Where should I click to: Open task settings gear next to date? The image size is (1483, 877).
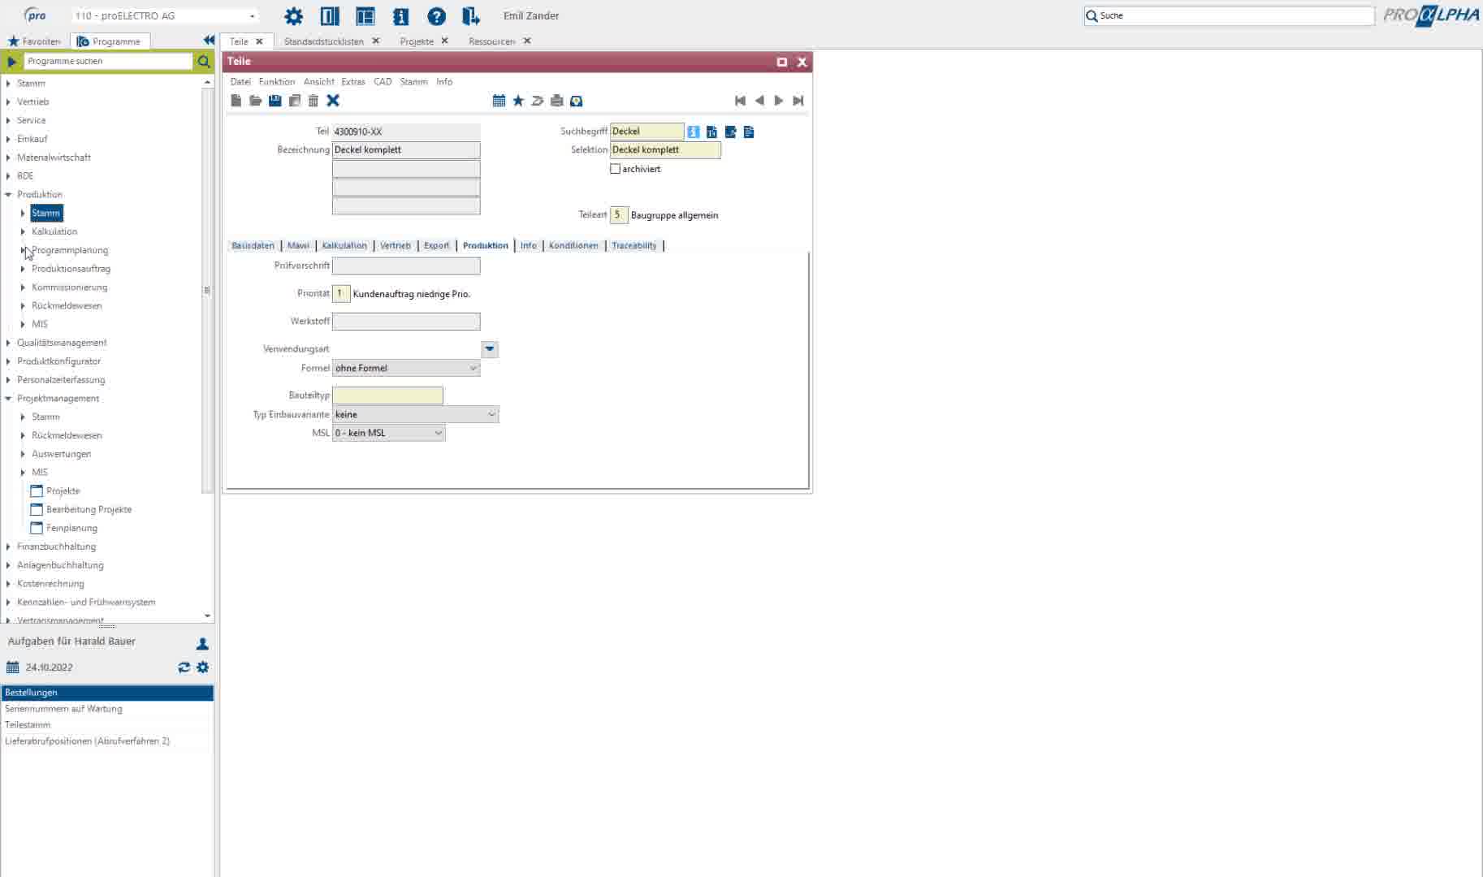[x=203, y=667]
